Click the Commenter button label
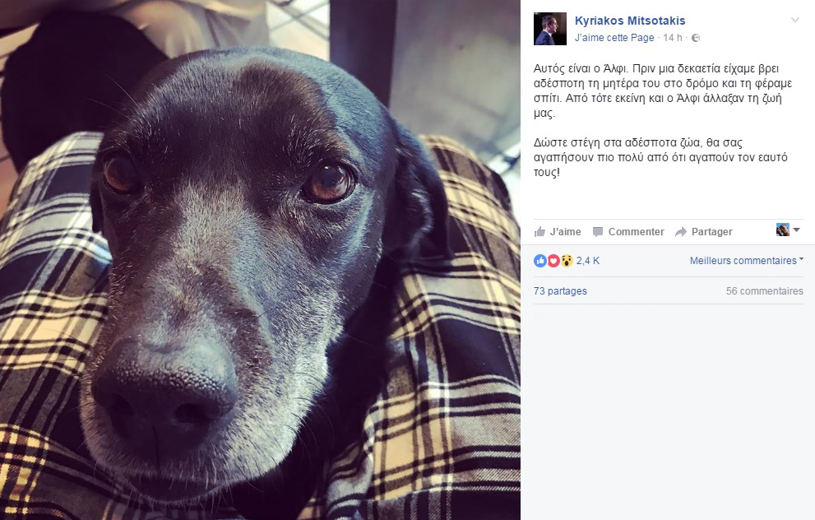 637,232
